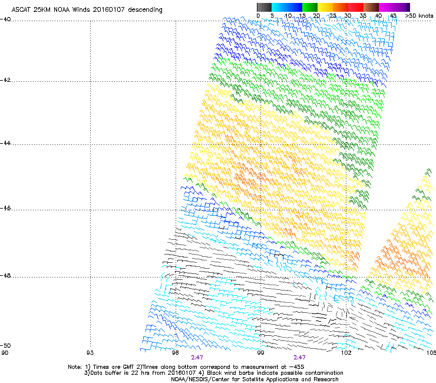Screen dimensions: 436x383
Task: Click the cyan-blue 5-15 knots legend swatch
Action: click(287, 7)
